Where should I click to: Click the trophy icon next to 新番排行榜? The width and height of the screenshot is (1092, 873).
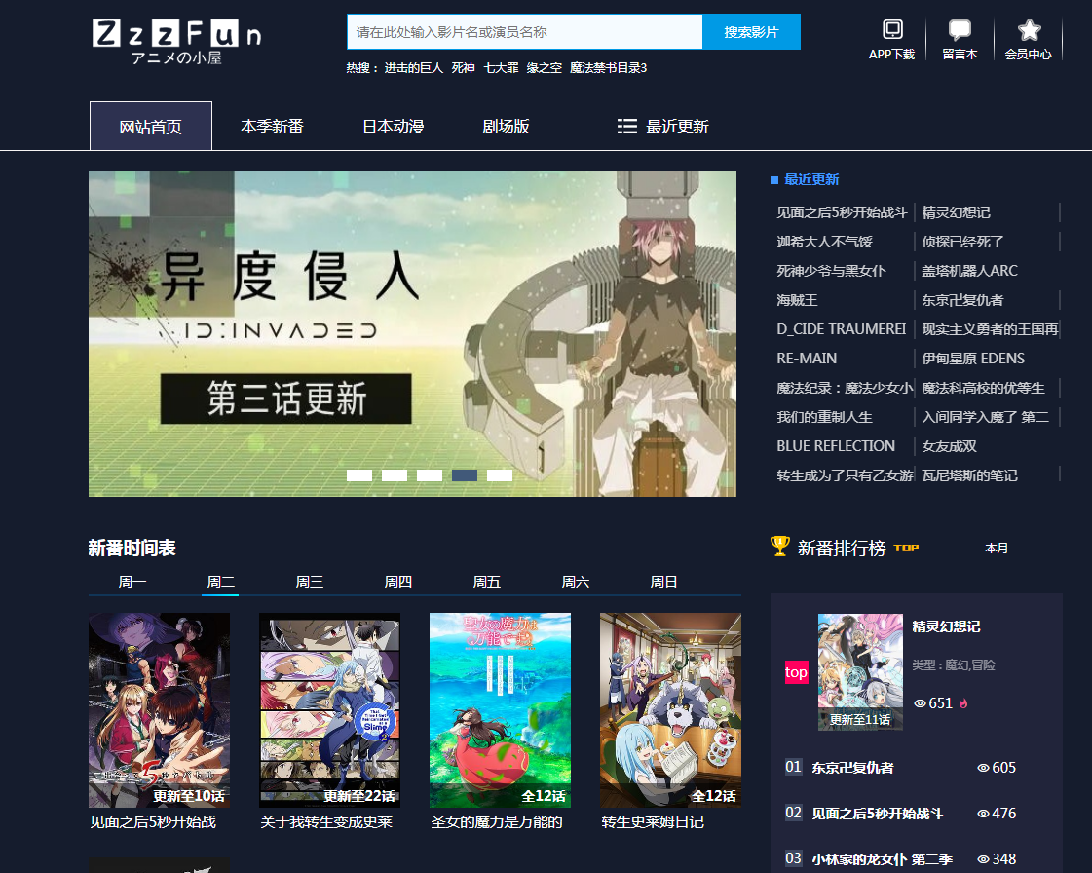(x=780, y=547)
